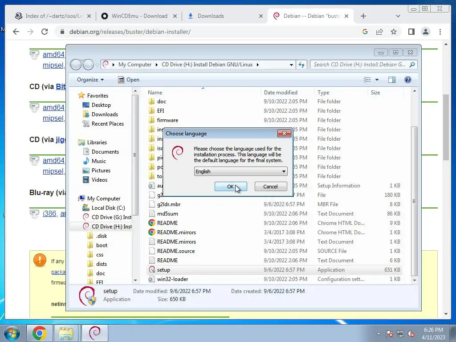Show hidden tray icons arrow
Screen dimensions: 456x342
coord(379,334)
